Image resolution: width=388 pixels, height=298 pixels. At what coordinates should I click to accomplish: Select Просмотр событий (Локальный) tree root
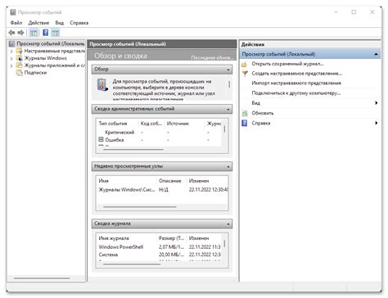51,43
